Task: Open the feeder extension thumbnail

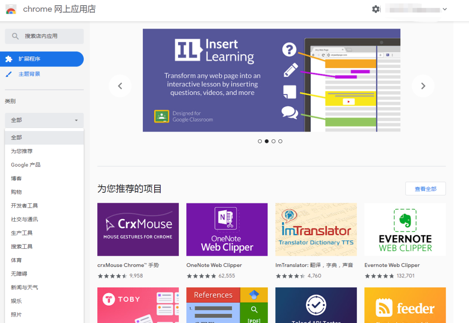Action: click(x=405, y=305)
